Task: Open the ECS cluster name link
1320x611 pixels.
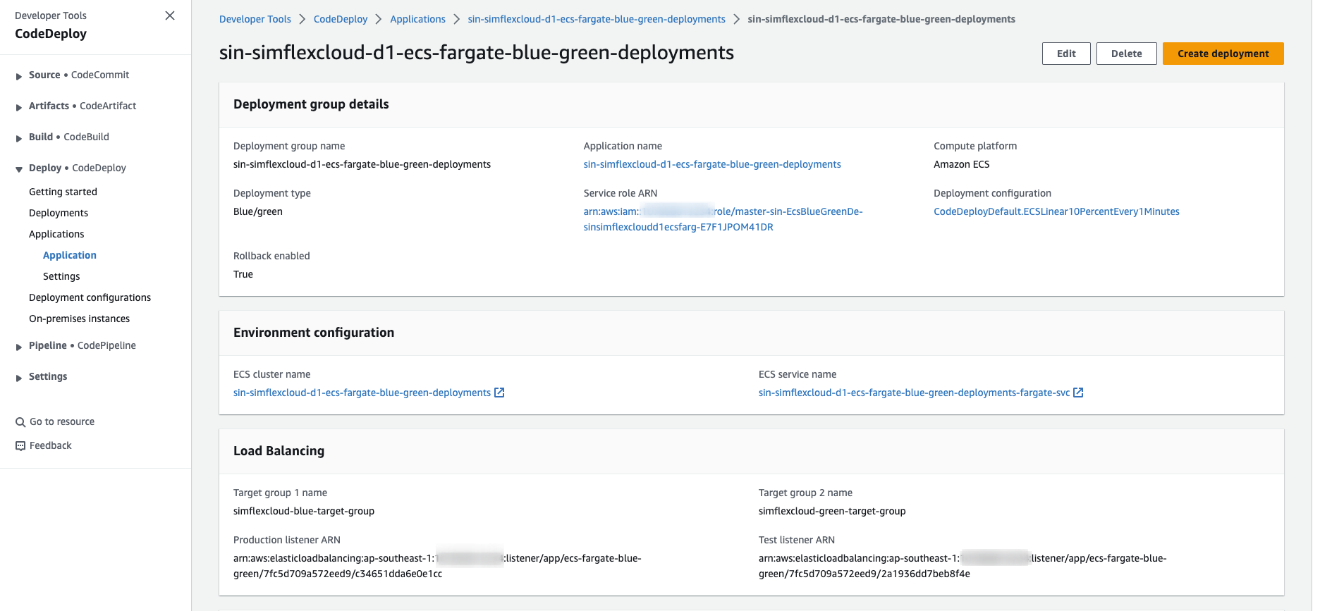Action: coord(362,393)
